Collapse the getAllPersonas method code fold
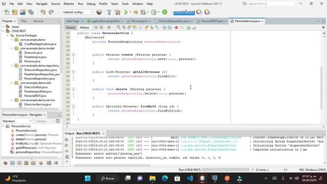327x184 pixels. point(74,72)
